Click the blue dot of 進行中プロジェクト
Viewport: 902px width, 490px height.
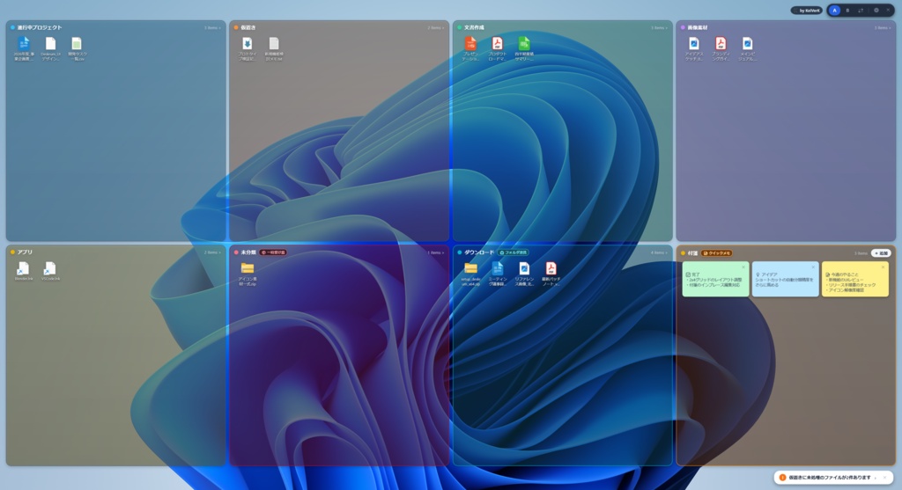tap(12, 27)
